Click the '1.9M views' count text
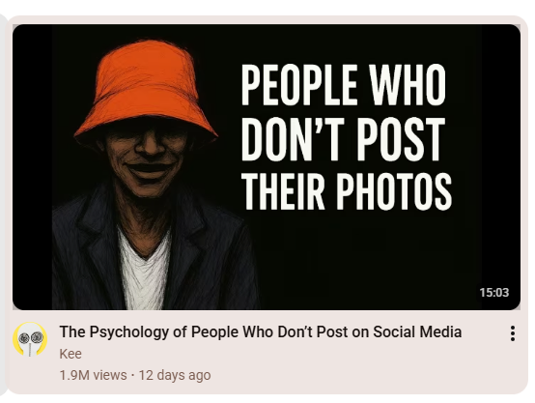Screen dimensions: 535x403 (x=93, y=375)
